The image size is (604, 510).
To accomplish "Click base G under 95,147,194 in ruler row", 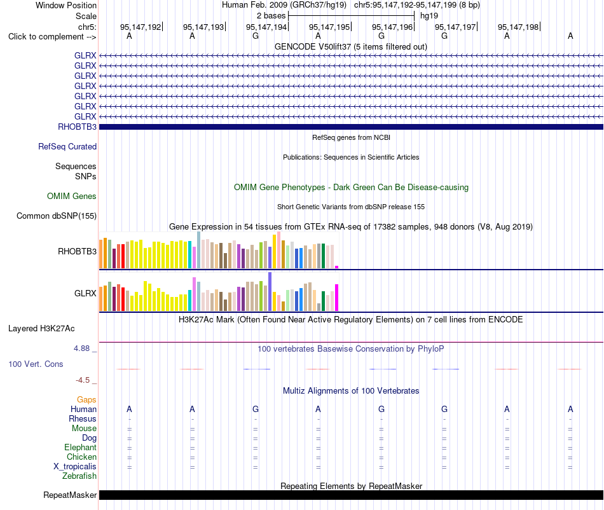I will (x=256, y=36).
